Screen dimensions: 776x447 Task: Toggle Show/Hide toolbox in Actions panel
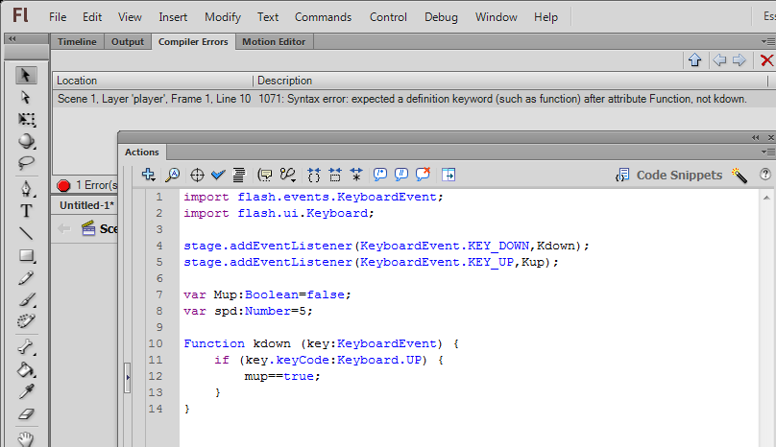click(x=449, y=175)
